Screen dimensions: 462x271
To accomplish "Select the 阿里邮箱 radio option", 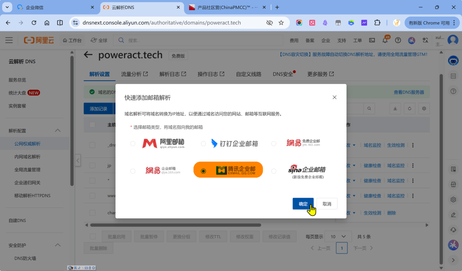I will pyautogui.click(x=133, y=144).
